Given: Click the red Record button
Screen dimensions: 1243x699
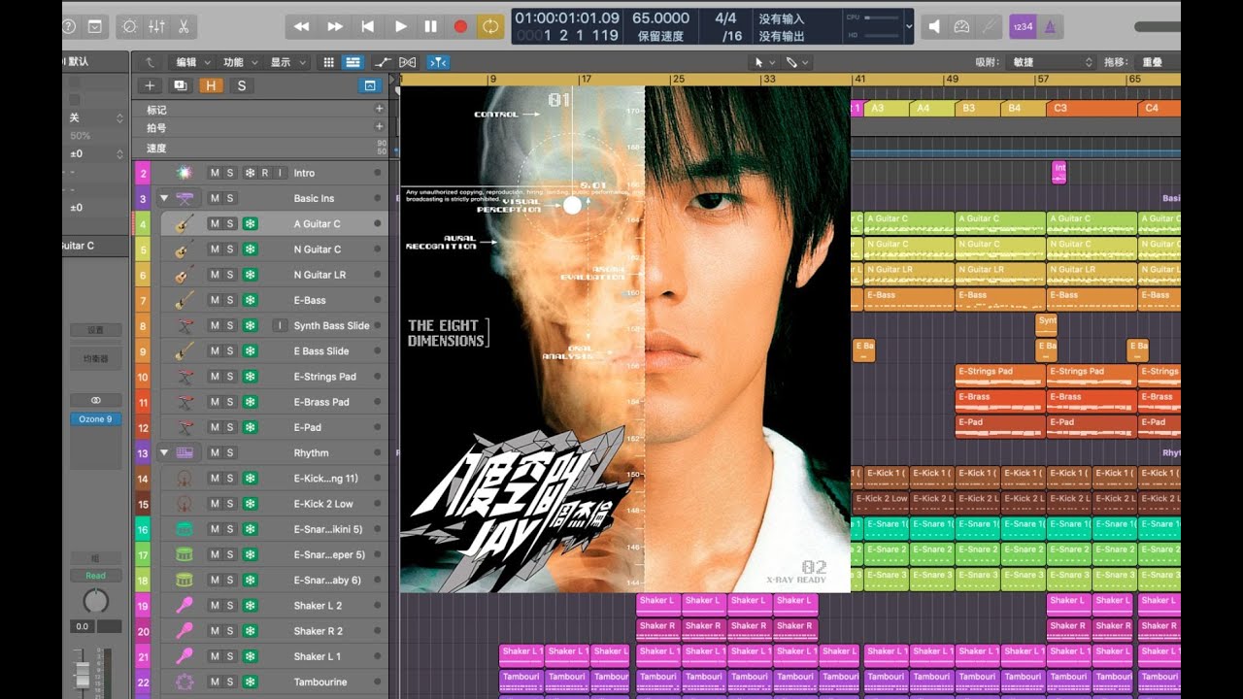Looking at the screenshot, I should tap(460, 26).
